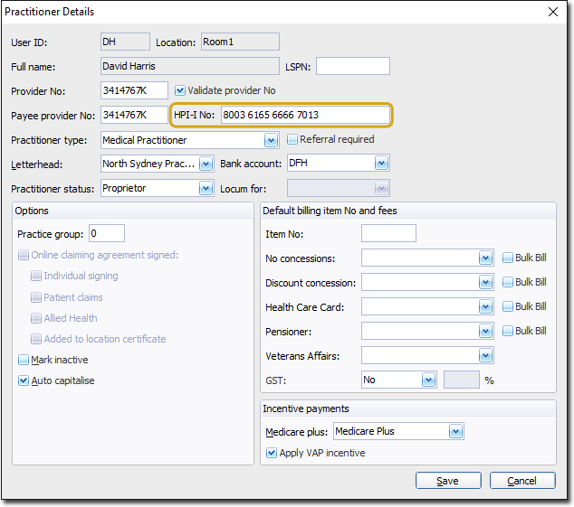Click the LSPN text field
The image size is (574, 507).
(x=352, y=66)
